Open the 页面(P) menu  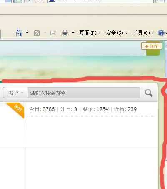coord(90,33)
